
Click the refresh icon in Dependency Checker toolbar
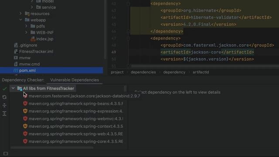[4, 97]
